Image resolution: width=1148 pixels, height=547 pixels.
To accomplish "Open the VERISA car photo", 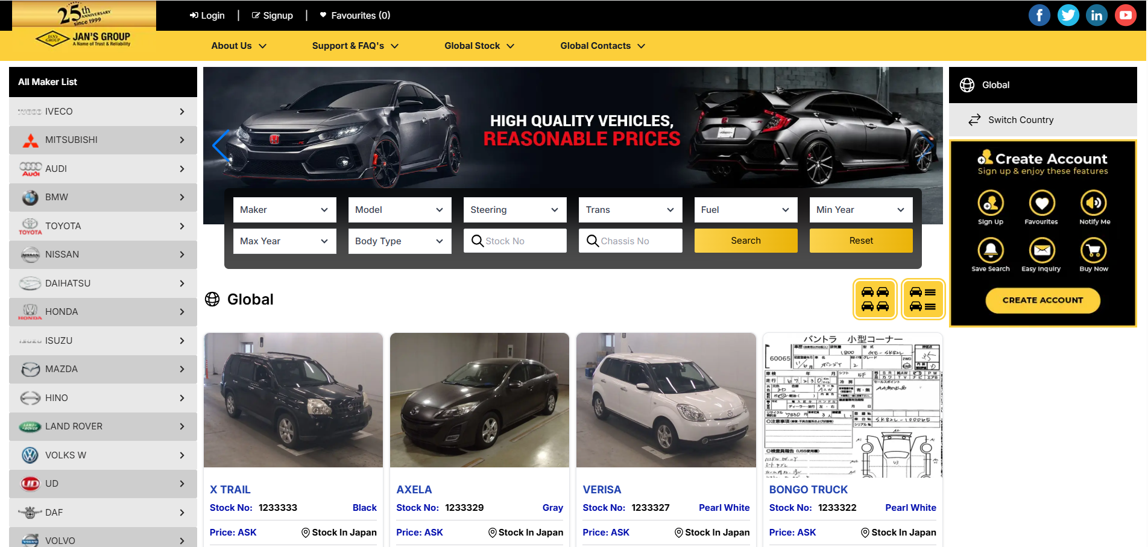I will click(x=666, y=400).
